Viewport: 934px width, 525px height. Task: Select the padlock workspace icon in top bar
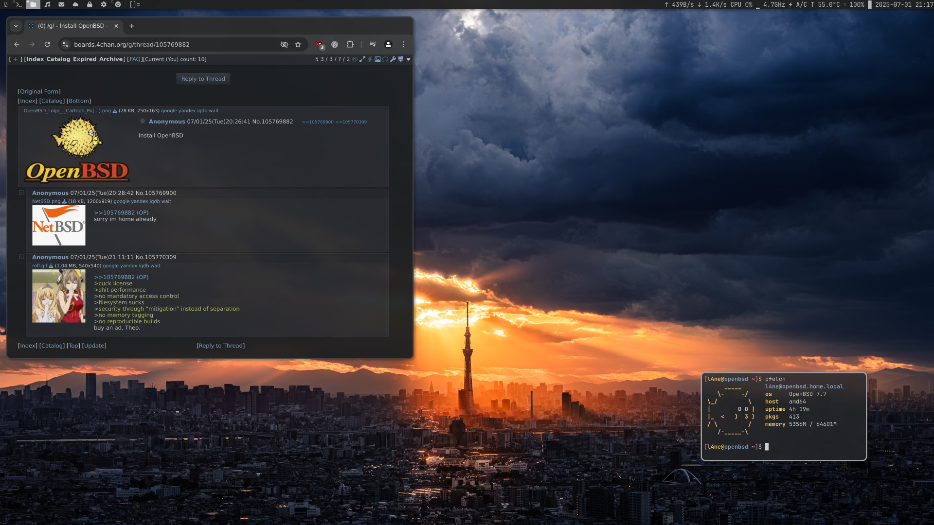click(x=90, y=4)
